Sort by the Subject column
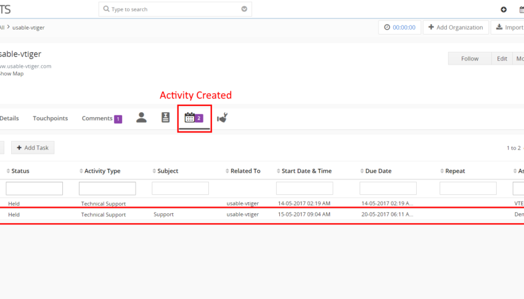 point(165,171)
